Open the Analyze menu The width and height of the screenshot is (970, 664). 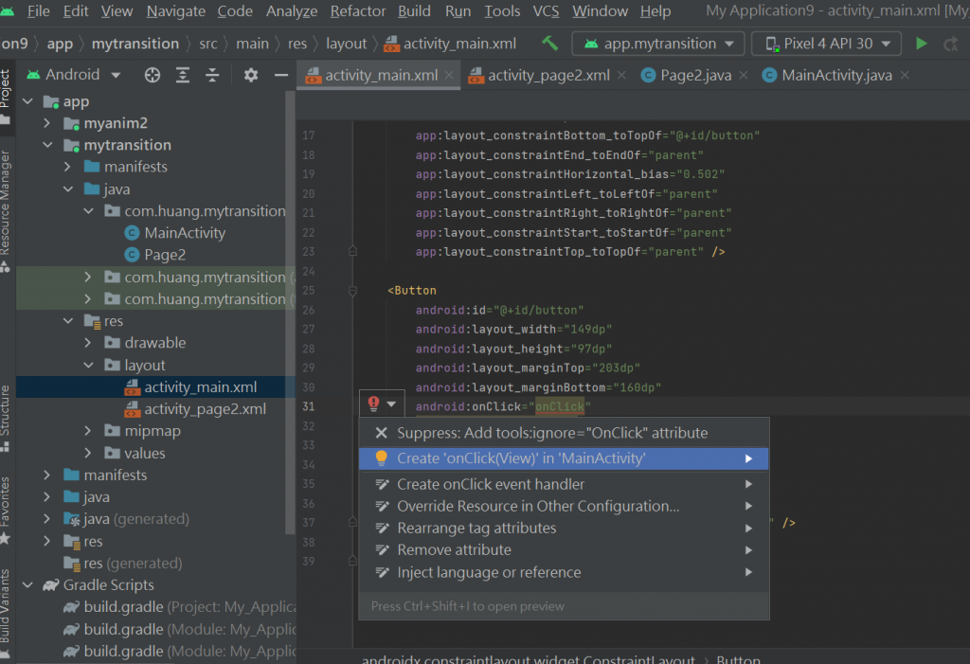pos(292,11)
